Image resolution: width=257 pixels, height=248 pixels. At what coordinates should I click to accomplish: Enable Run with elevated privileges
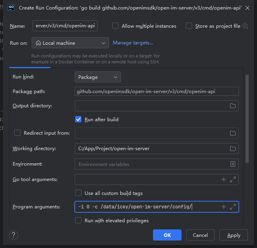point(78,221)
